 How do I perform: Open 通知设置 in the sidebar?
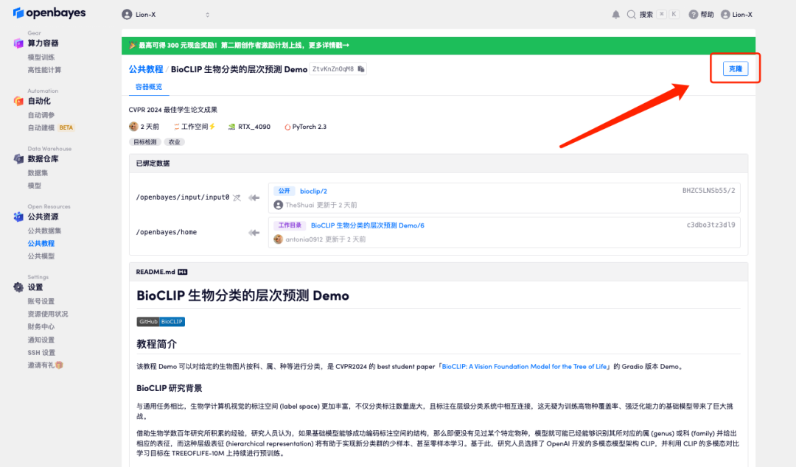click(41, 340)
